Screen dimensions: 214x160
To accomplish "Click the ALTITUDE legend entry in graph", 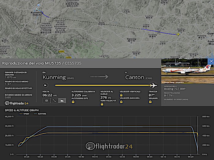I will tap(40, 114).
